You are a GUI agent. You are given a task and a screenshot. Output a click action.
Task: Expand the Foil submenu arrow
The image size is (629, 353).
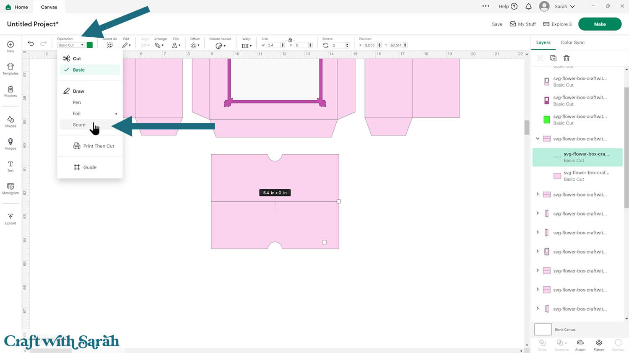[x=116, y=114]
